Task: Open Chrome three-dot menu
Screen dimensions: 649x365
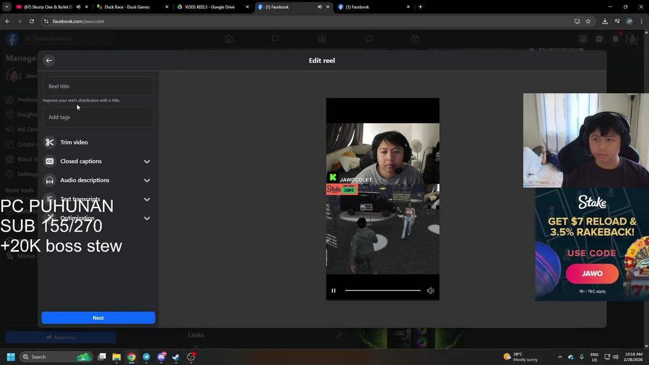Action: (x=642, y=21)
